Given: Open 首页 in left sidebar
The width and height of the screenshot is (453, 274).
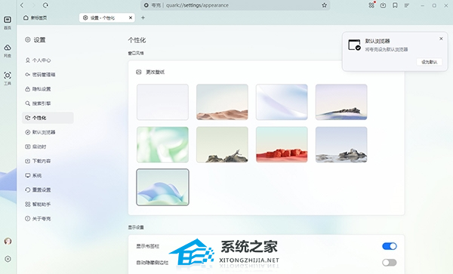Looking at the screenshot, I should click(x=8, y=23).
